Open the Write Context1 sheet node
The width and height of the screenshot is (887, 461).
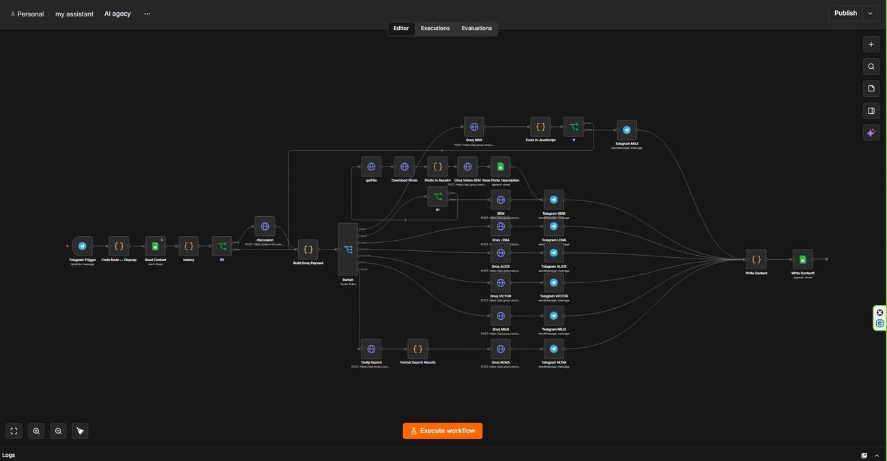(x=802, y=259)
